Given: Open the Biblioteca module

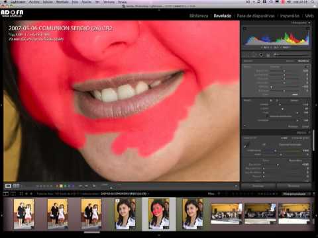Looking at the screenshot, I should [199, 16].
